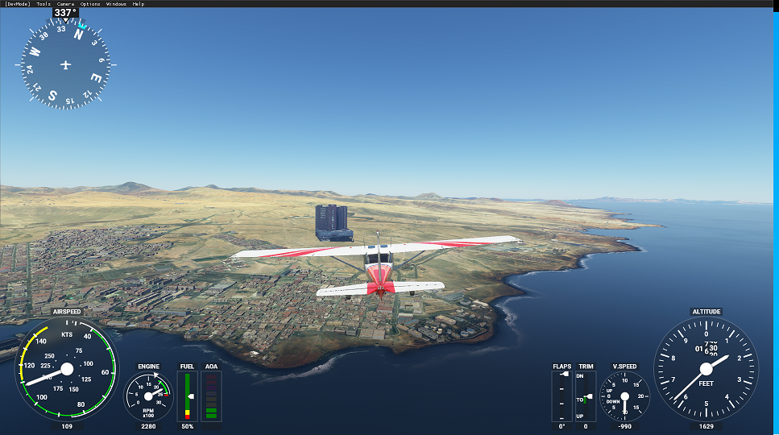Open the Tools menu
The image size is (779, 435).
click(x=43, y=4)
